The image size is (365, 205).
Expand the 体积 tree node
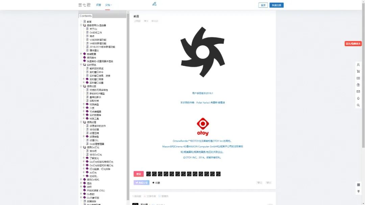click(x=81, y=187)
